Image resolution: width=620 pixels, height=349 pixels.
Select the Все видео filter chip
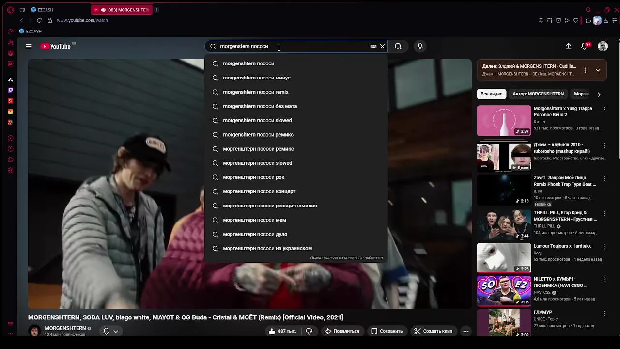[x=492, y=94]
